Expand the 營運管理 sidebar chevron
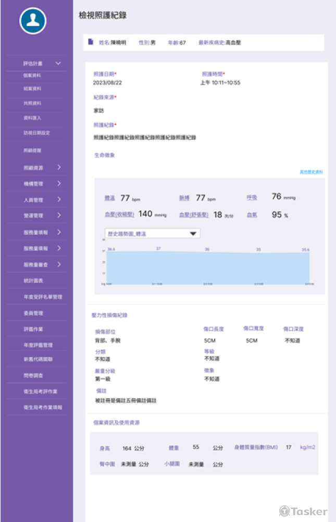336x522 pixels. point(59,216)
